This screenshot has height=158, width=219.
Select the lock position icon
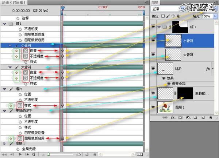click(173, 16)
